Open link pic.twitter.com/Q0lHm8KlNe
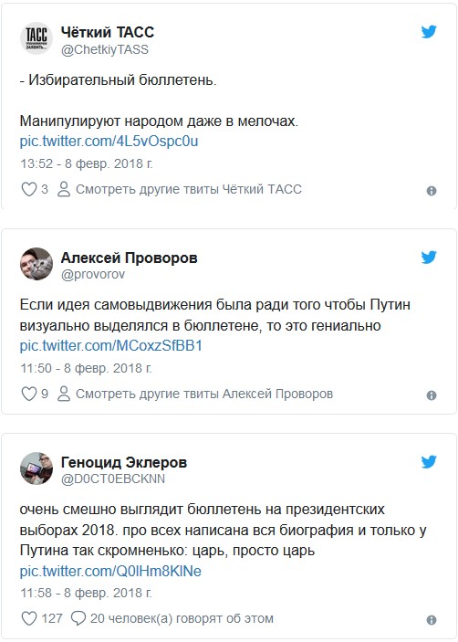 [x=110, y=571]
